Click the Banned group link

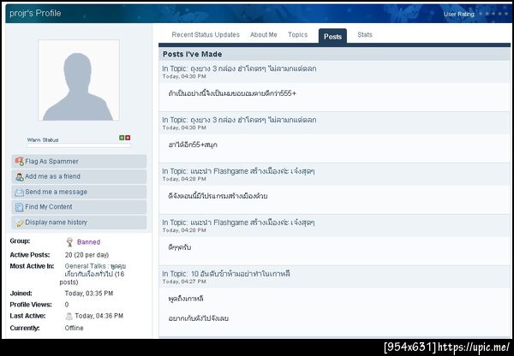pyautogui.click(x=88, y=242)
